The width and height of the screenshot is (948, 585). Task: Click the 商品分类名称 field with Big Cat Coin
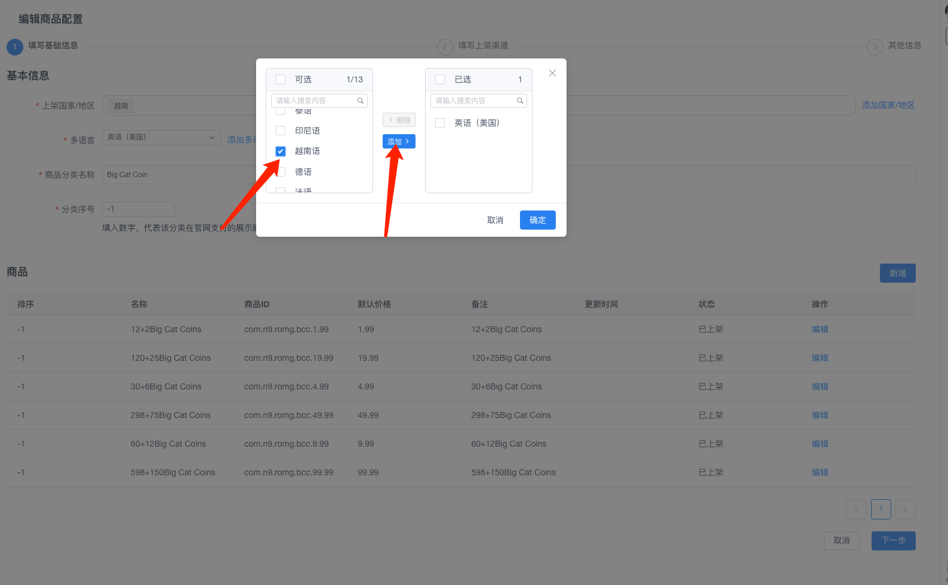pyautogui.click(x=509, y=175)
